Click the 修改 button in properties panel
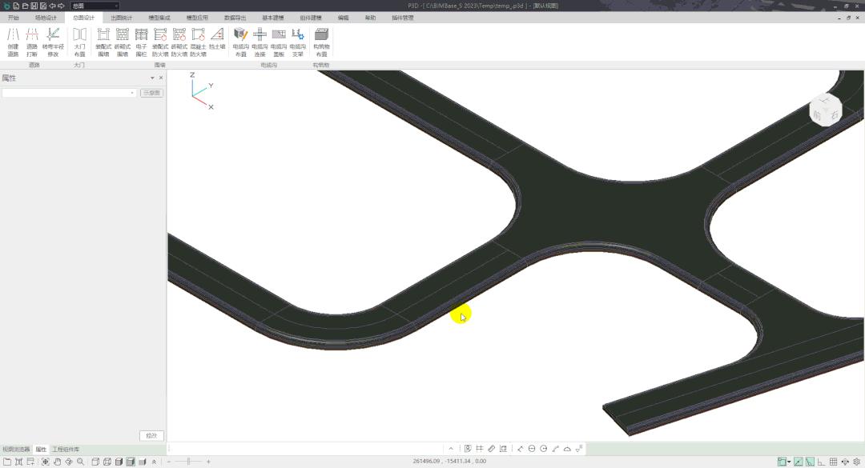Image resolution: width=865 pixels, height=468 pixels. (x=151, y=435)
